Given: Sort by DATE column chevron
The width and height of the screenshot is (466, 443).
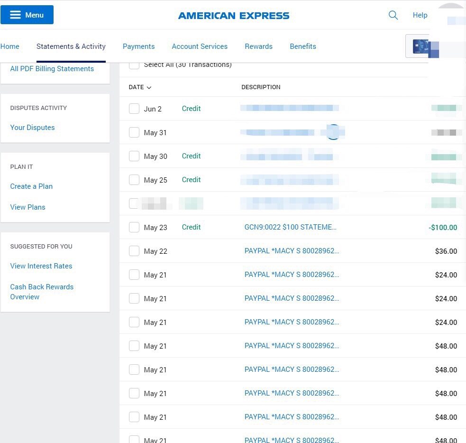Looking at the screenshot, I should 149,87.
